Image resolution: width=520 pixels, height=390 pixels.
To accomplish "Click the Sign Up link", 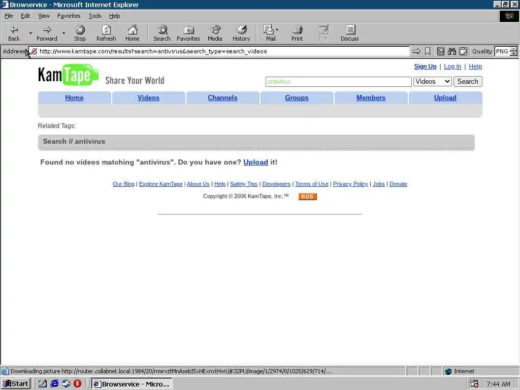I will coord(425,67).
